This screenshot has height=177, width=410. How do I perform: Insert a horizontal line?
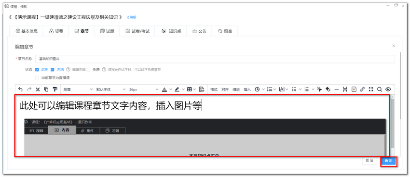(x=337, y=89)
